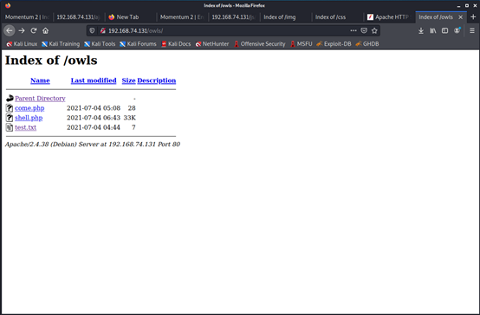
Task: Open the downloads panel
Action: pyautogui.click(x=421, y=30)
